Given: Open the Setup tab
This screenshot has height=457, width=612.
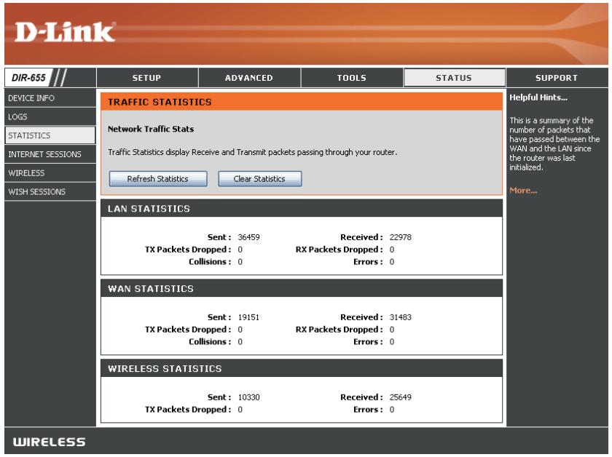Looking at the screenshot, I should pyautogui.click(x=147, y=78).
